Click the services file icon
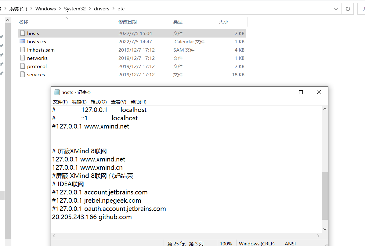The height and width of the screenshot is (246, 365). pos(23,74)
